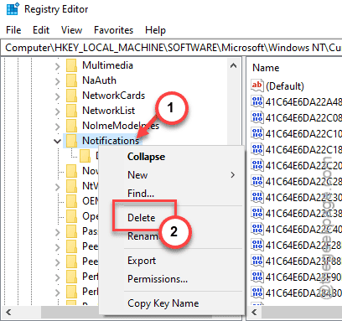The image size is (342, 321).
Task: Select binary value icon 41C64E6DA22C28
Action: [x=257, y=181]
